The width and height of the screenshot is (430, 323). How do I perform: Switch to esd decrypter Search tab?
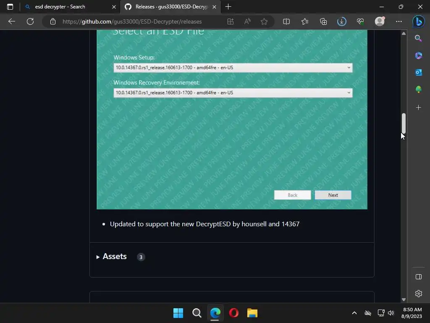pyautogui.click(x=60, y=7)
